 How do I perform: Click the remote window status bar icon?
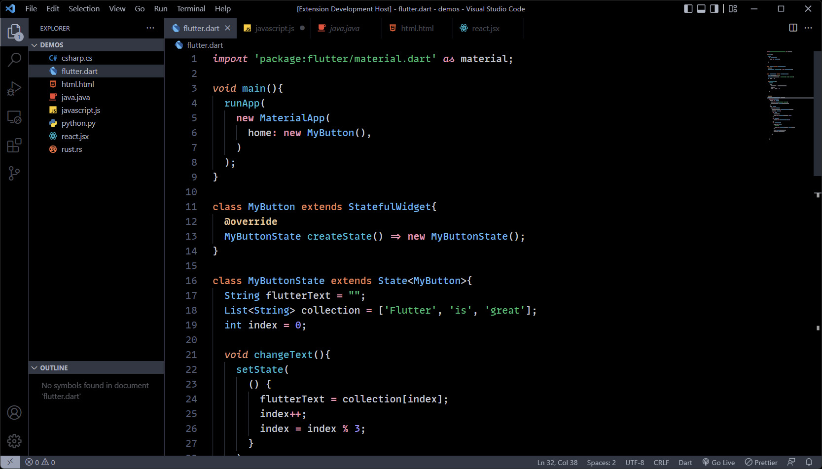point(10,462)
